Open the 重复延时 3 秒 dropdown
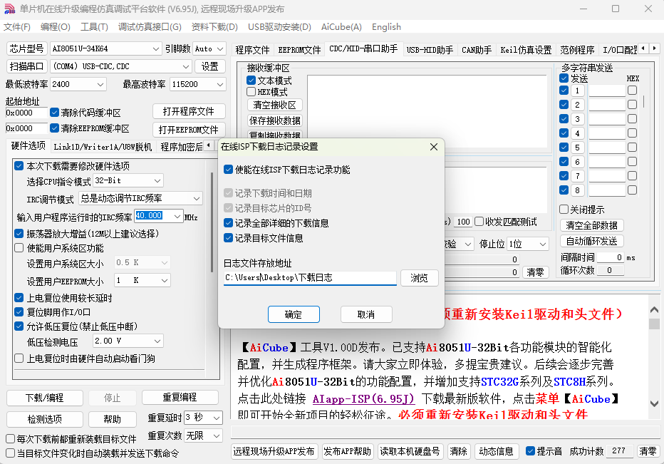 click(x=203, y=418)
